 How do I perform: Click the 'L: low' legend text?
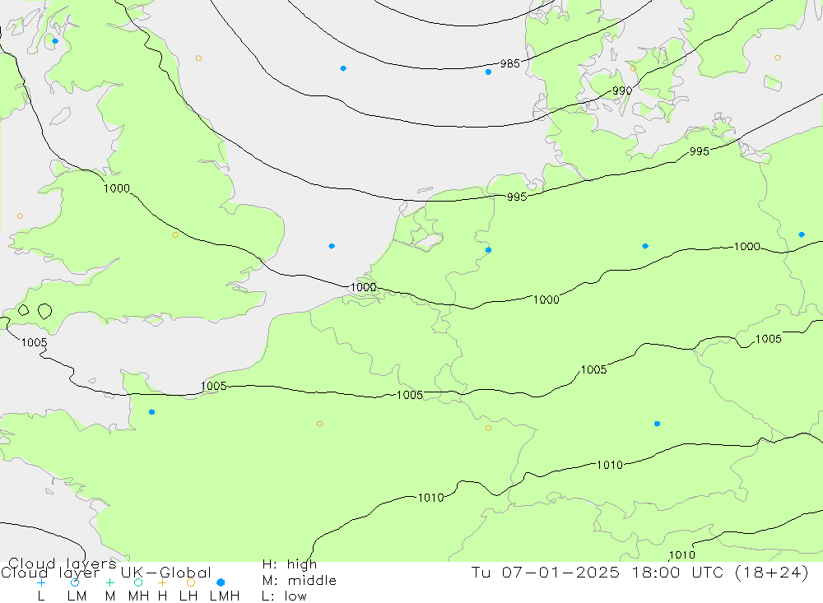pos(284,596)
